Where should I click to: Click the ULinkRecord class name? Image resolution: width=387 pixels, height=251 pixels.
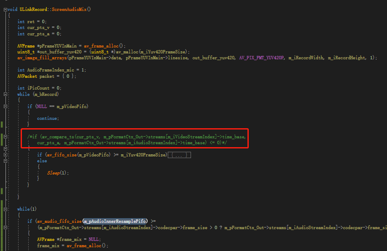tap(33, 9)
